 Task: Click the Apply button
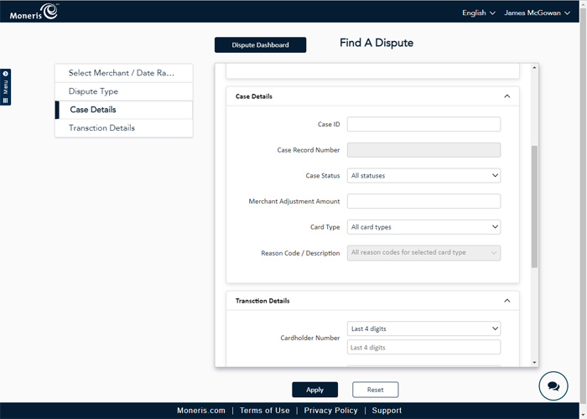(314, 390)
